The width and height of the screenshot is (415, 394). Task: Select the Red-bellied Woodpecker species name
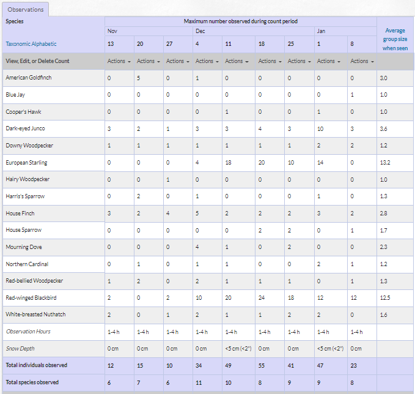point(34,281)
